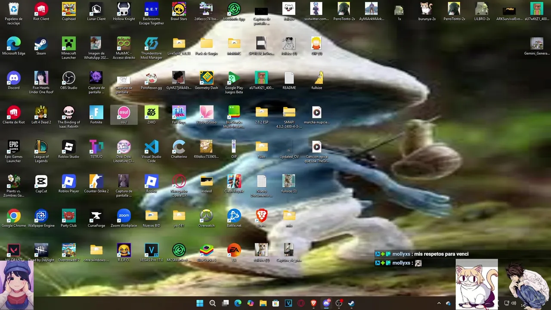
Task: Open File Explorer from the taskbar
Action: (x=263, y=303)
